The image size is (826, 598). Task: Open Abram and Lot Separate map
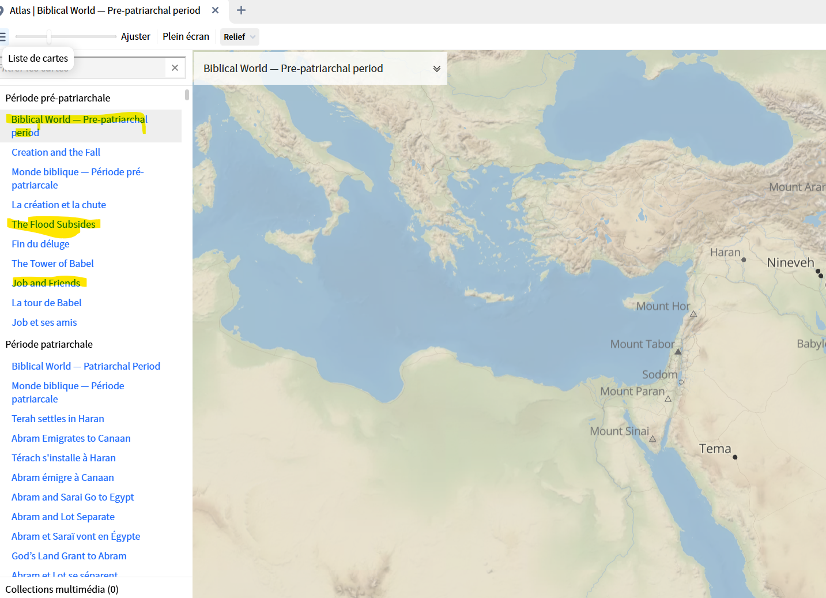point(63,517)
